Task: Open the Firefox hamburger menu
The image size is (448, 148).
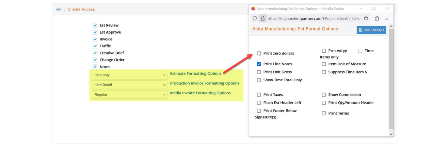Action: click(x=387, y=18)
